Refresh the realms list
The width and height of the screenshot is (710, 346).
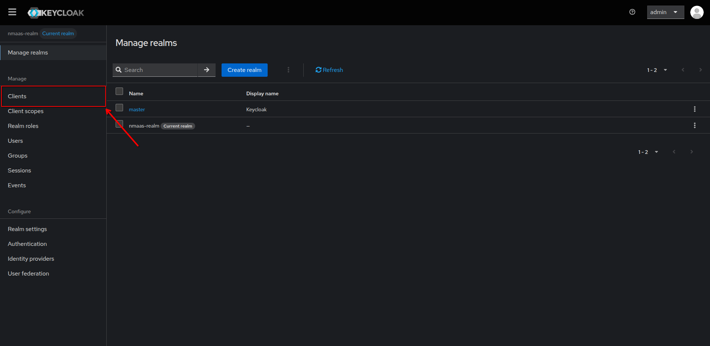[329, 70]
